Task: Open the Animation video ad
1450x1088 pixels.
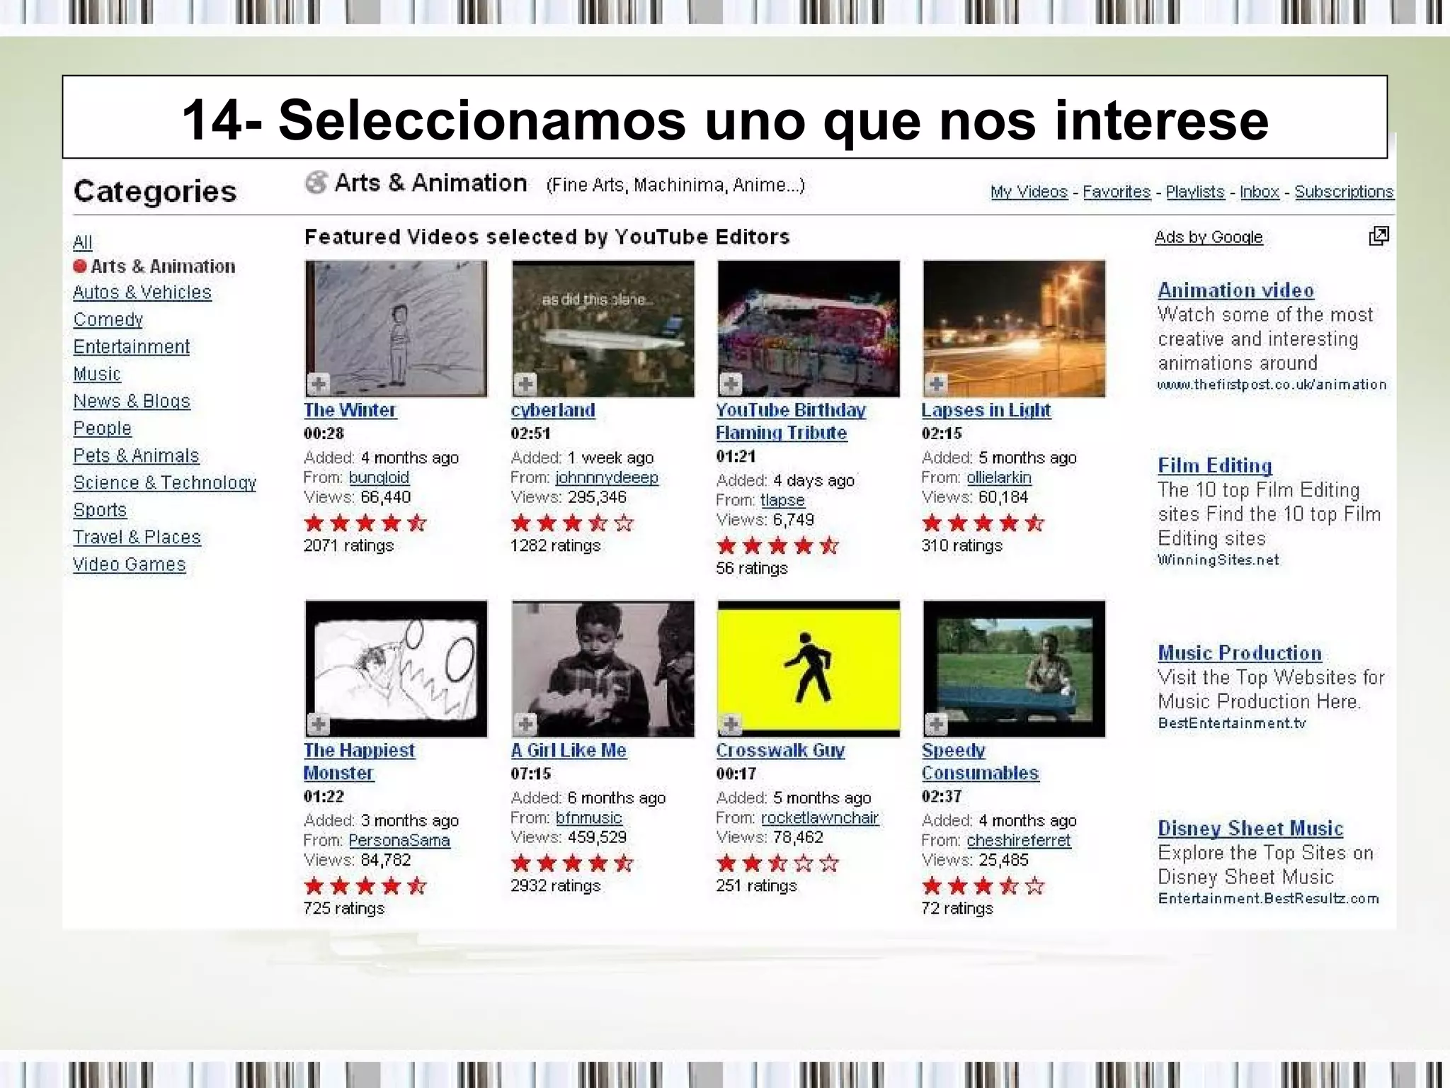Action: (1235, 290)
